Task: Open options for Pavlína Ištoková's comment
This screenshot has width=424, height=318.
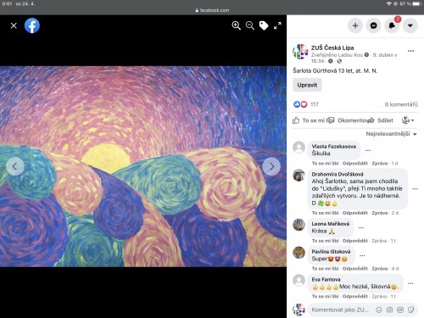Action: pyautogui.click(x=362, y=255)
